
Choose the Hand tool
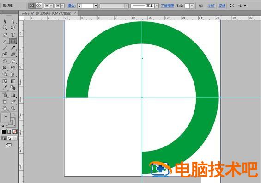click(x=5, y=109)
